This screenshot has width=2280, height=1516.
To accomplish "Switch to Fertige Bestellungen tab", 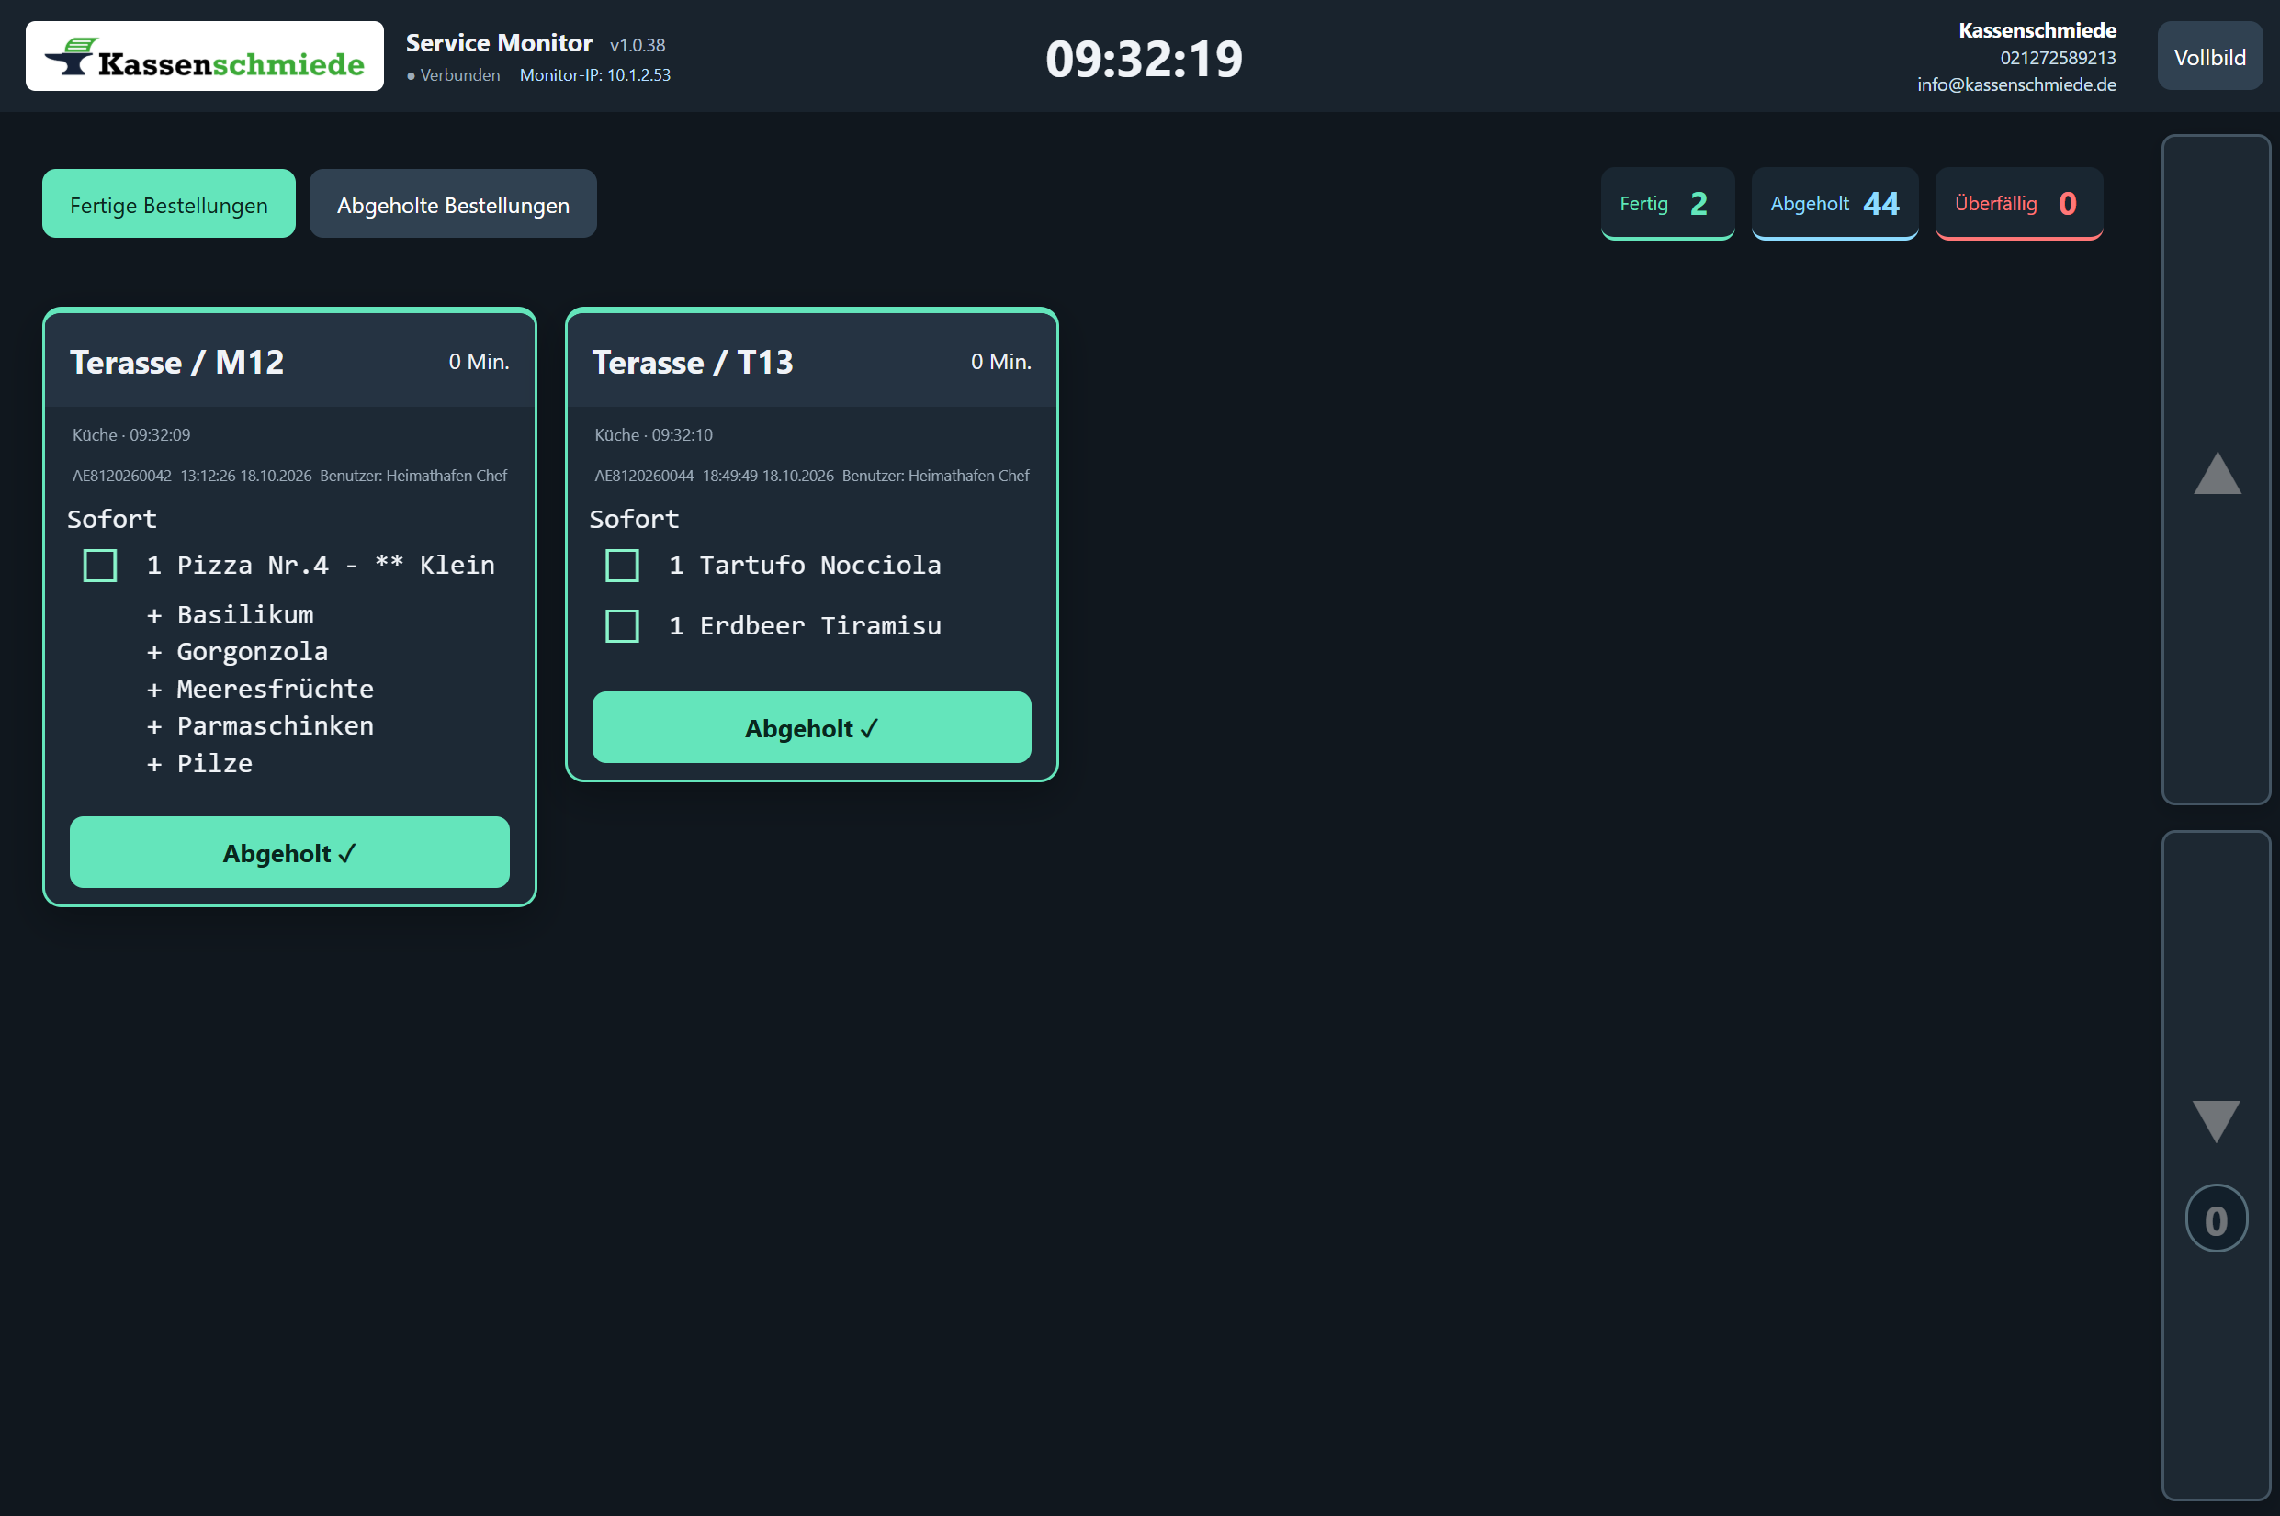I will (x=169, y=204).
